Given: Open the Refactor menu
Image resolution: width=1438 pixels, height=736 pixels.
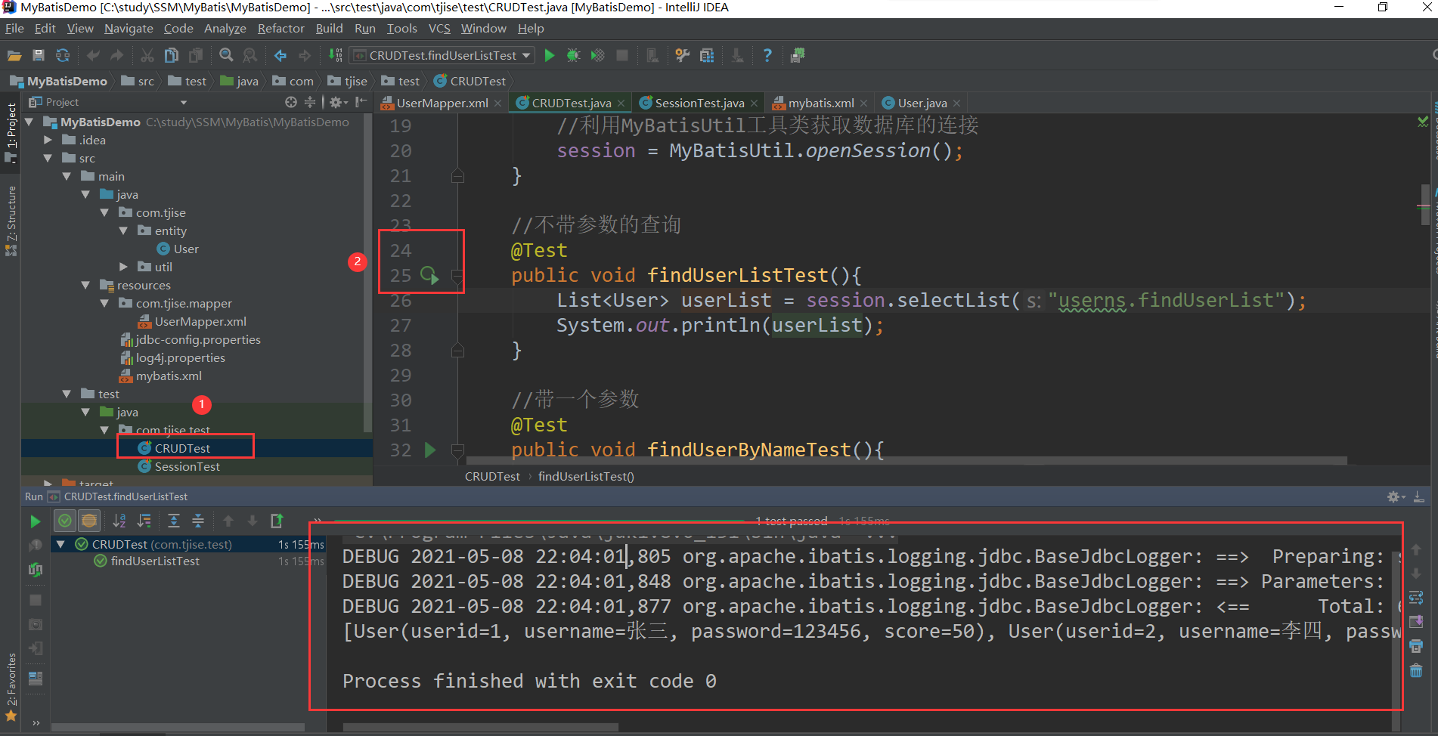Looking at the screenshot, I should click(x=280, y=28).
